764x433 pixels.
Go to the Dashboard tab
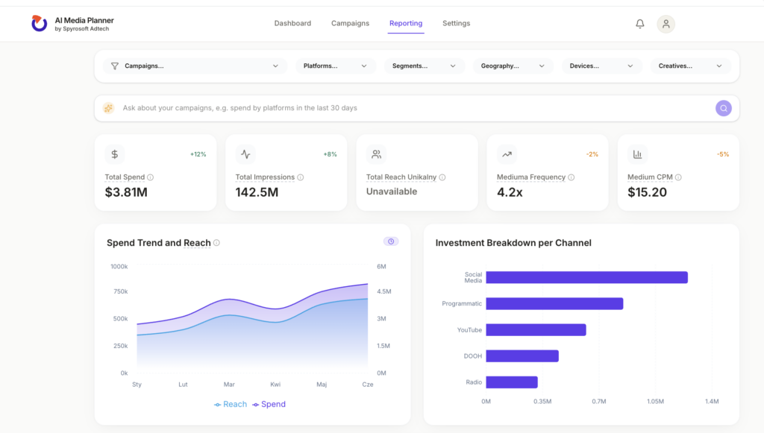point(292,23)
